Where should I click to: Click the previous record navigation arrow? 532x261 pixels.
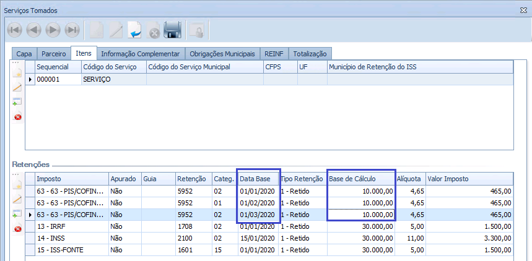click(34, 30)
